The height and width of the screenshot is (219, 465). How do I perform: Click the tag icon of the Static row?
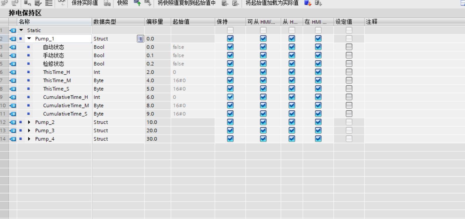click(x=13, y=30)
